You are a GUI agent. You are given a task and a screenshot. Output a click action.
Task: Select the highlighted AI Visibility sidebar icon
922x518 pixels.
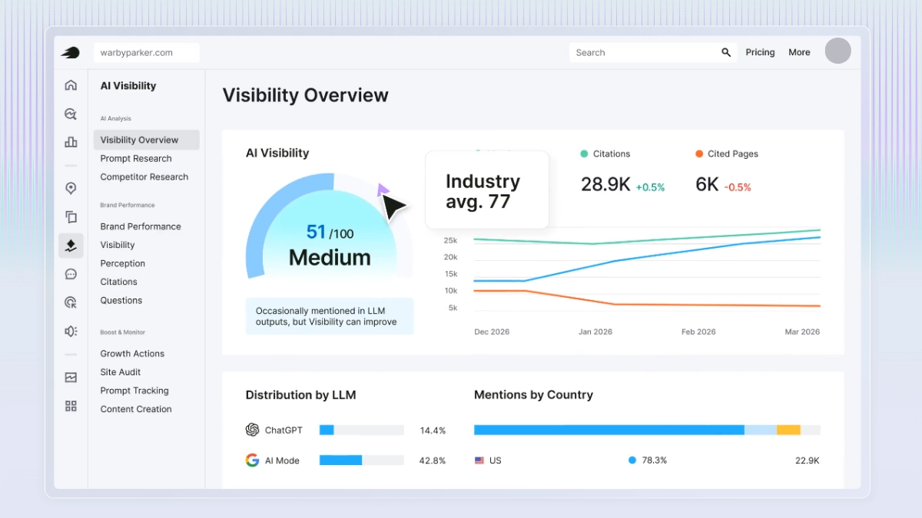(71, 246)
